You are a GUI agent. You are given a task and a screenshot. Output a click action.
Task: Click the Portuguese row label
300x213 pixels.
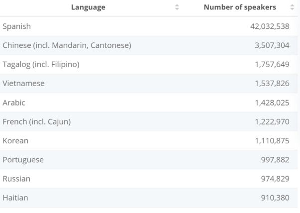pyautogui.click(x=23, y=160)
